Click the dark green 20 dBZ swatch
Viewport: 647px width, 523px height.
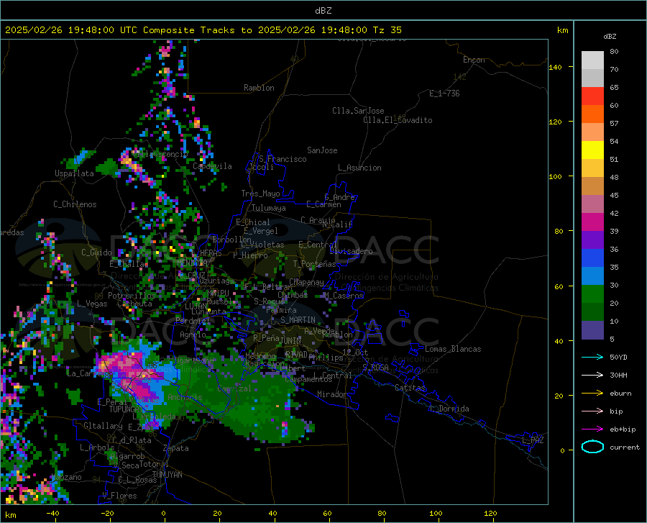pyautogui.click(x=592, y=312)
